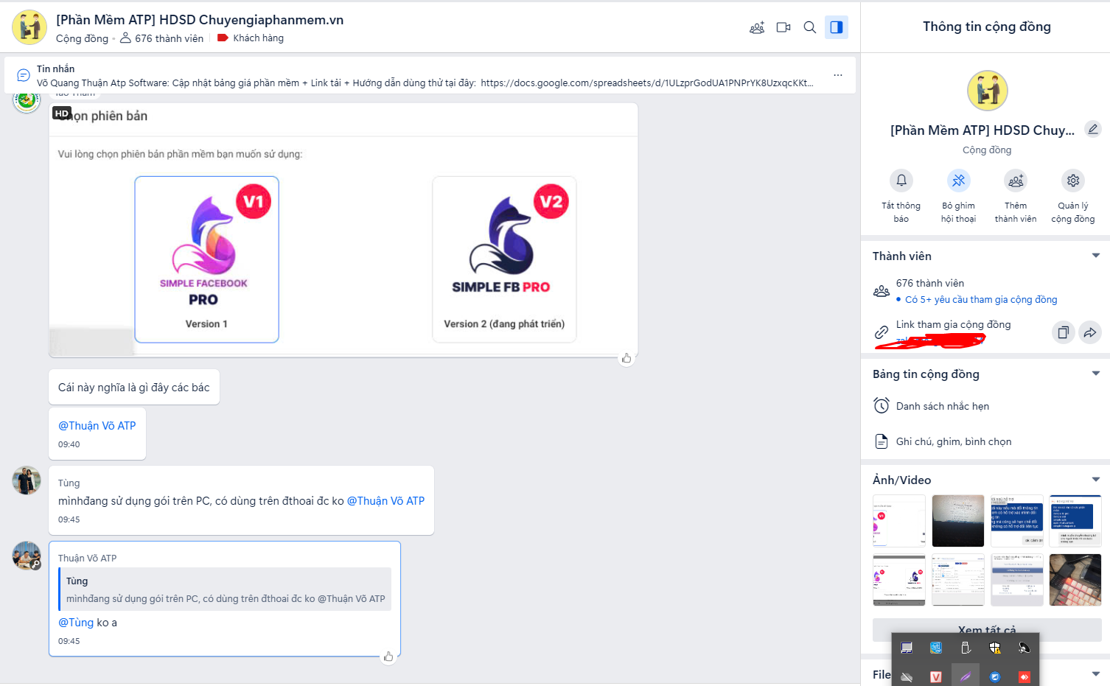The width and height of the screenshot is (1110, 686).
Task: Collapse the Ảnh/Video section
Action: 1096,480
